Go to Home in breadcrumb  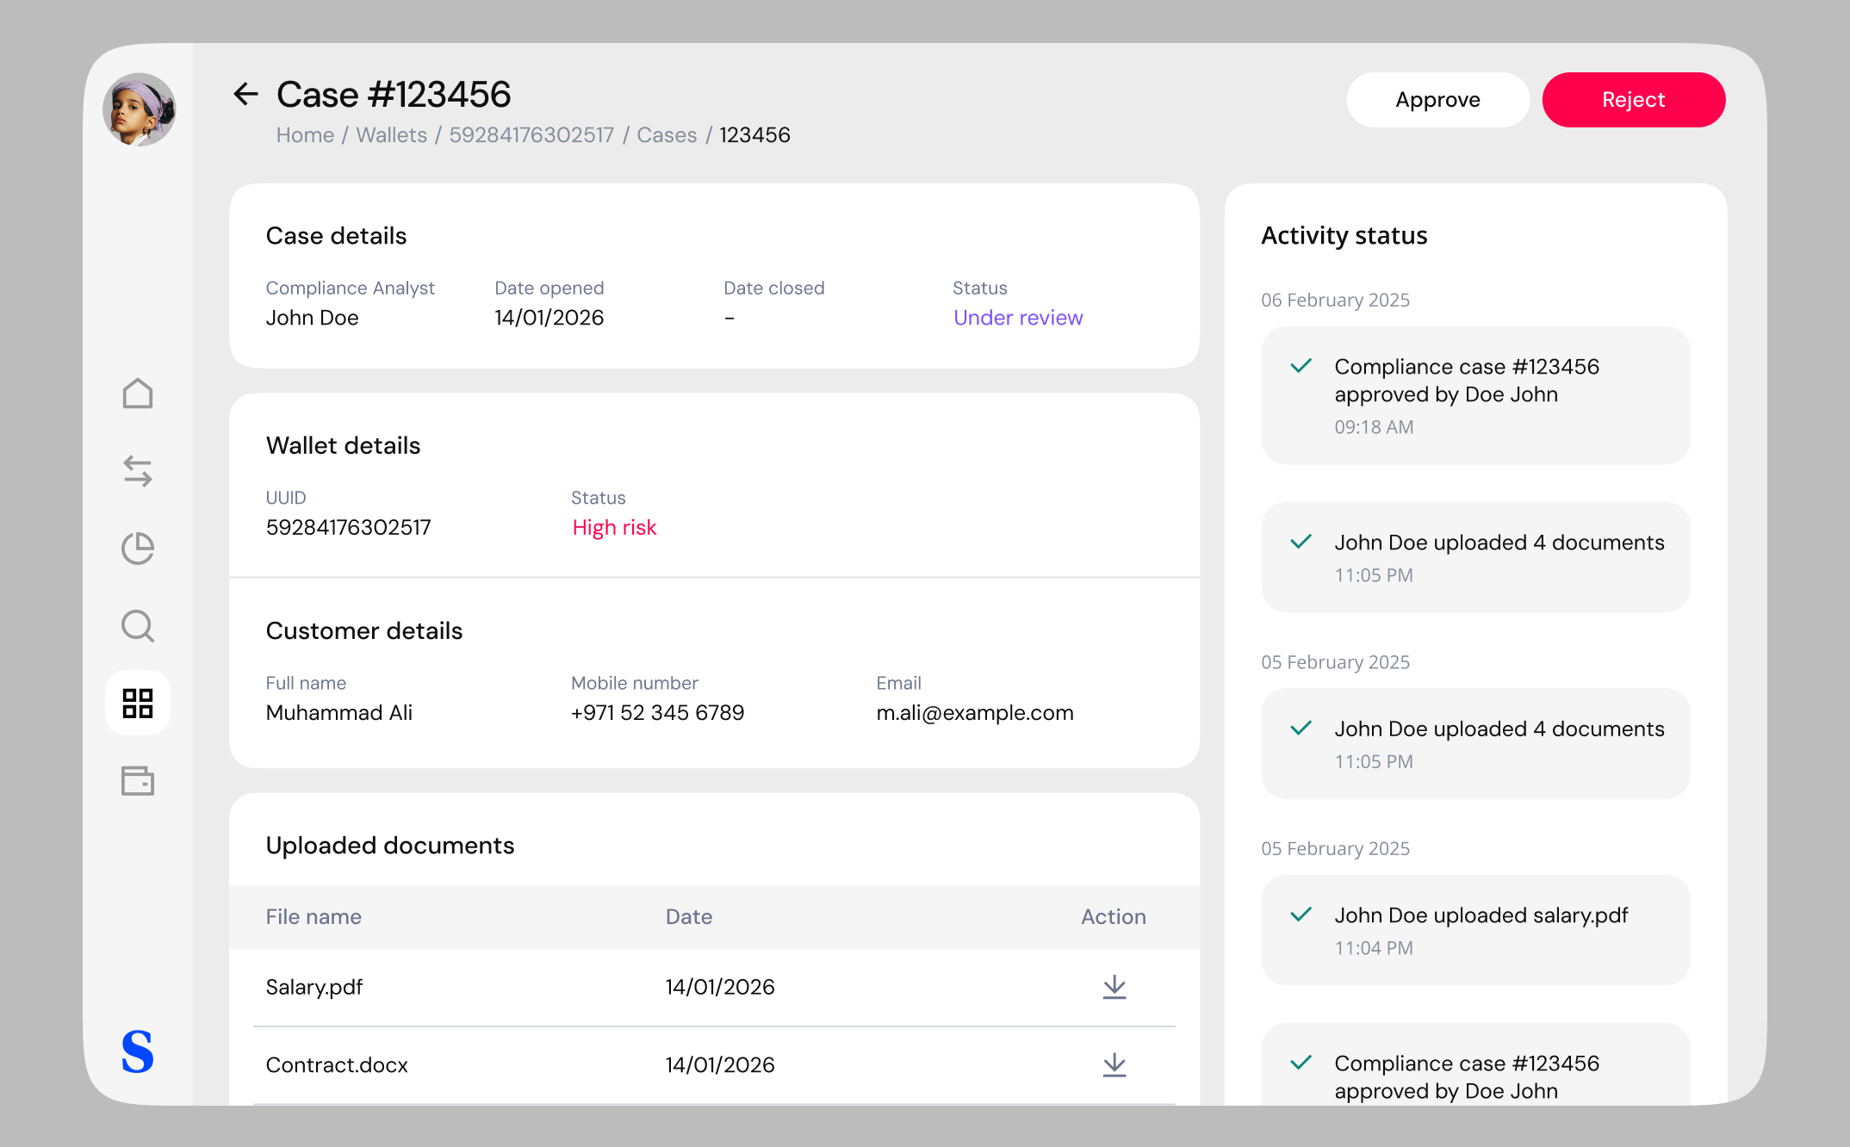[305, 135]
